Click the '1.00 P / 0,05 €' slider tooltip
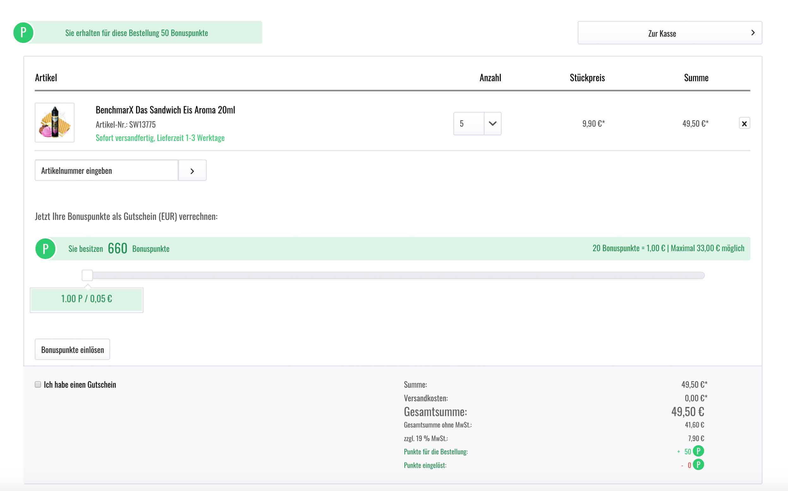 pos(87,299)
